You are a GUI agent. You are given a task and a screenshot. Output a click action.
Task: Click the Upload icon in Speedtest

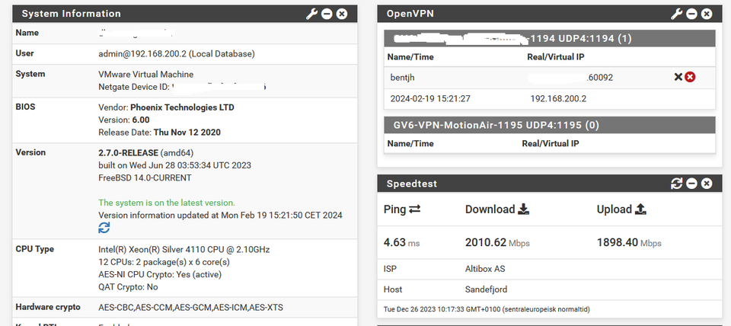(640, 209)
